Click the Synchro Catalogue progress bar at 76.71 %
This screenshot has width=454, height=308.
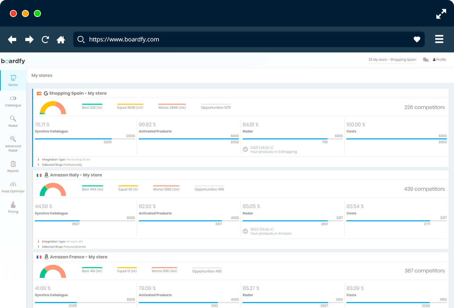coord(85,139)
